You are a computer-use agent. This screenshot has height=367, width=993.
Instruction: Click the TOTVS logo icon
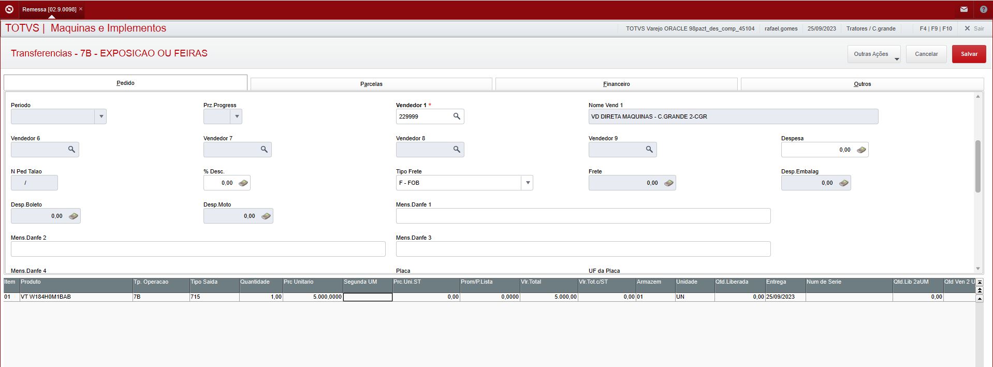tap(9, 9)
